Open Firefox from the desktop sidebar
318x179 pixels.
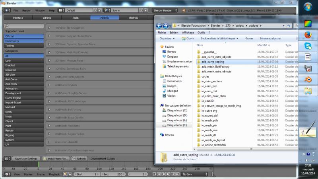(x=308, y=35)
